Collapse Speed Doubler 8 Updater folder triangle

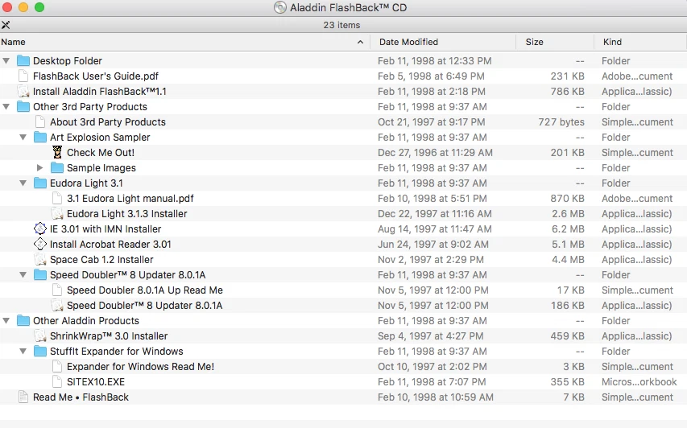coord(23,275)
